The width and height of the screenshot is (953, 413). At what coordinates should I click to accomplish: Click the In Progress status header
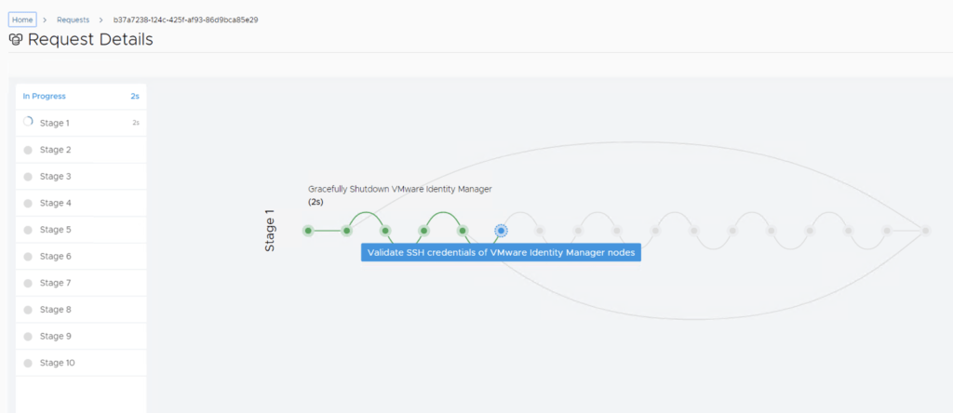[x=45, y=96]
